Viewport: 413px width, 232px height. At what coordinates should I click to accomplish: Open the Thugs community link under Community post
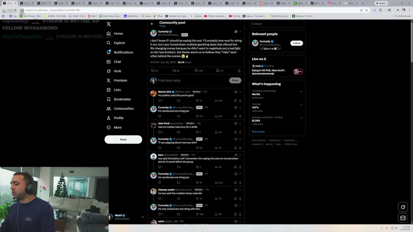[162, 26]
